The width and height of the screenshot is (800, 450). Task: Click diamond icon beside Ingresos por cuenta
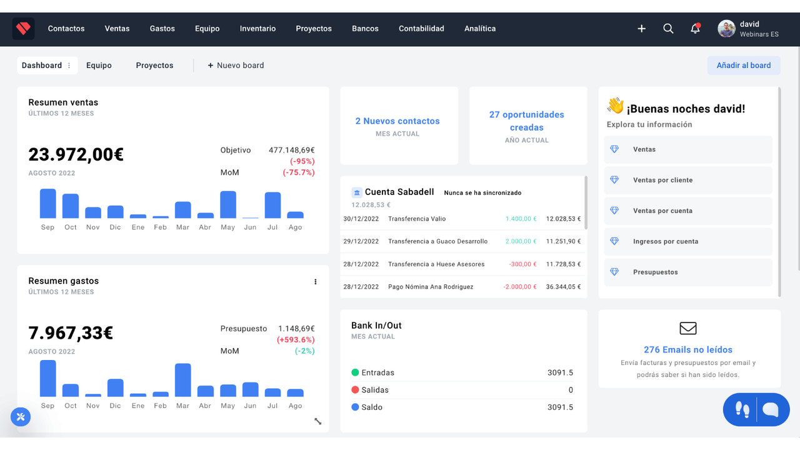614,241
